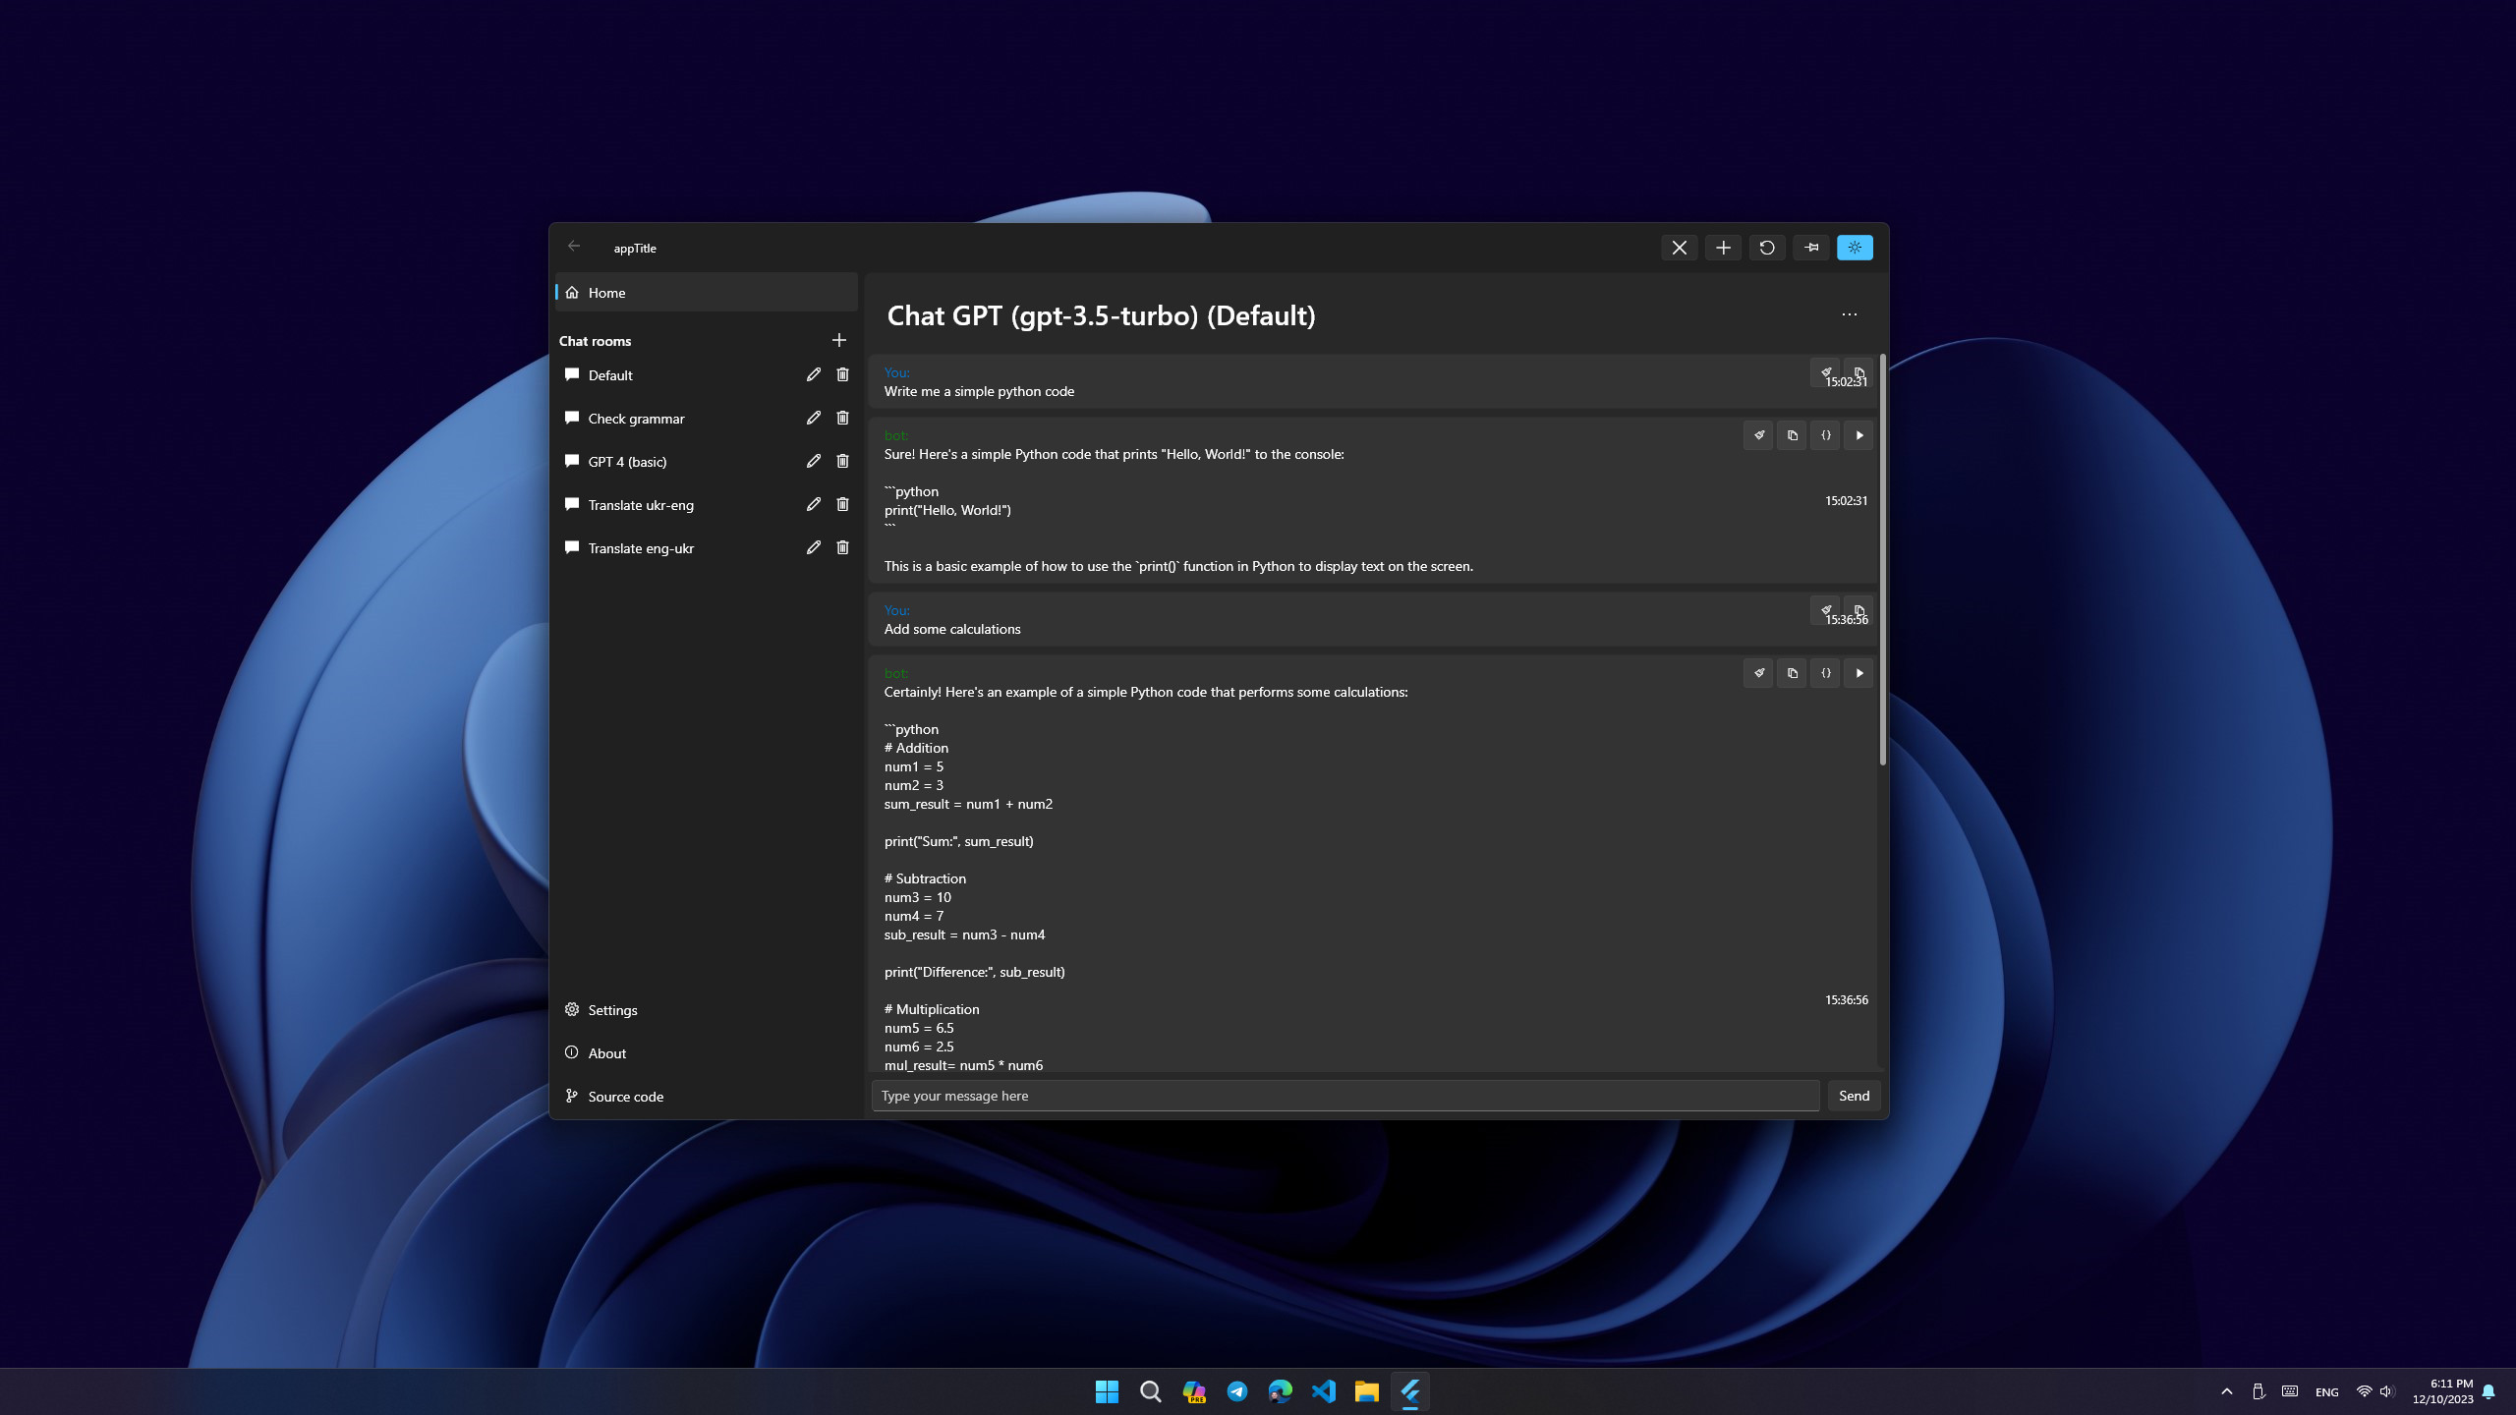This screenshot has height=1415, width=2516.
Task: Run the 'Hello, World!' reply with the play button
Action: (1858, 435)
